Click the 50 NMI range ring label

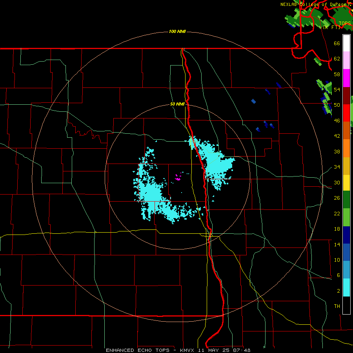pos(177,104)
